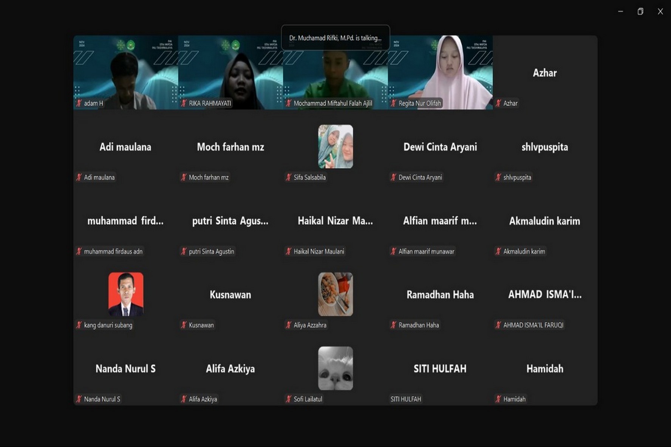
Task: Minimize the meeting window
Action: (x=620, y=11)
